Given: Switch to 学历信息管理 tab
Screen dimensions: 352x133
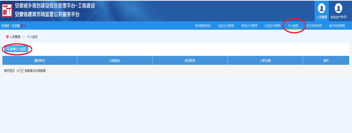Looking at the screenshot, I should (x=314, y=26).
